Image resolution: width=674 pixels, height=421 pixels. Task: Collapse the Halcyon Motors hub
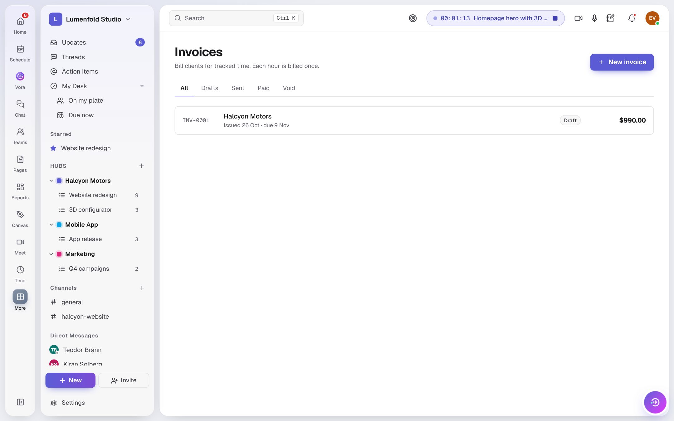pyautogui.click(x=51, y=181)
